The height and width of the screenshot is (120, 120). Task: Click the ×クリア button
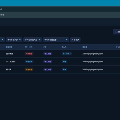click(x=75, y=40)
